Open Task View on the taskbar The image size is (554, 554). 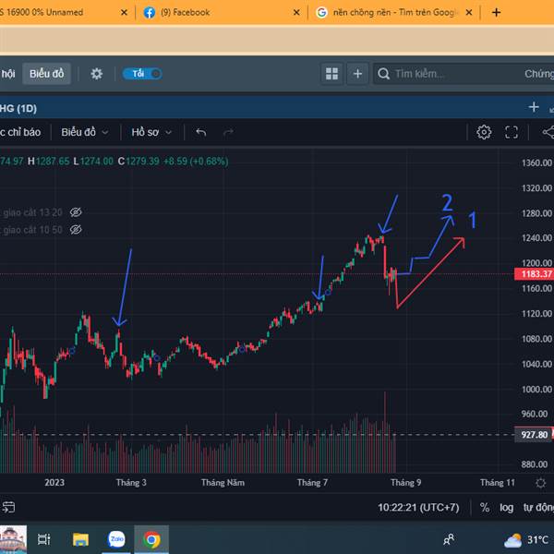tap(43, 539)
